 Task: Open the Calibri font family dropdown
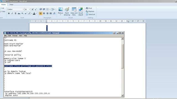(23, 9)
